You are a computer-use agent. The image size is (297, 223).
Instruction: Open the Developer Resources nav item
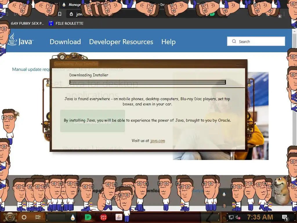(x=121, y=42)
